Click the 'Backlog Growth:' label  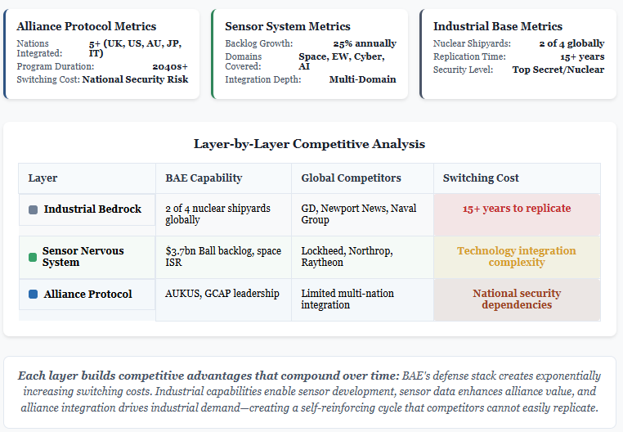258,43
